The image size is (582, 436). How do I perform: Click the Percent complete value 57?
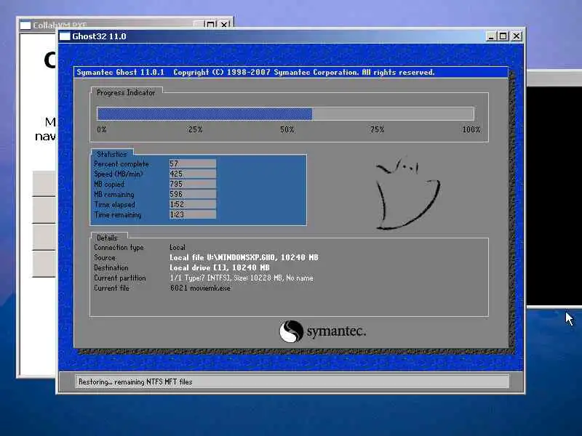point(193,163)
